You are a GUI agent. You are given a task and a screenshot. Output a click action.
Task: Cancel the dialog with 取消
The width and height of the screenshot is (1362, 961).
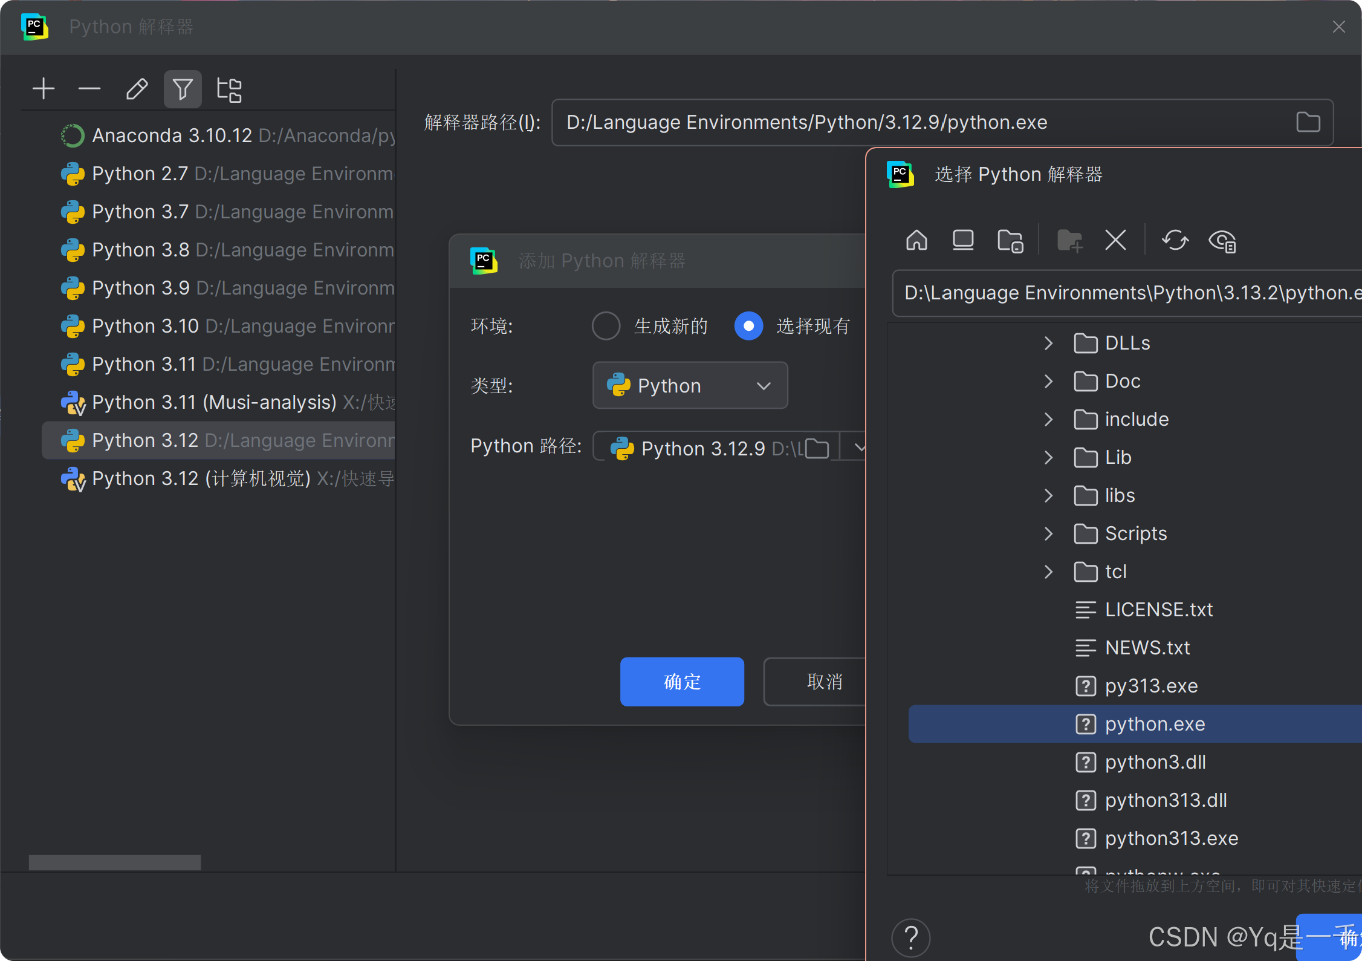click(x=823, y=682)
